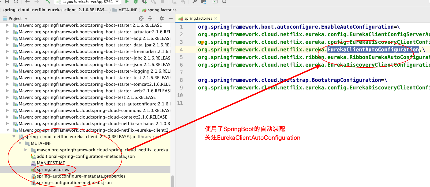Open Search Everywhere magnifier icon
Image resolution: width=430 pixels, height=187 pixels.
pos(224,2)
